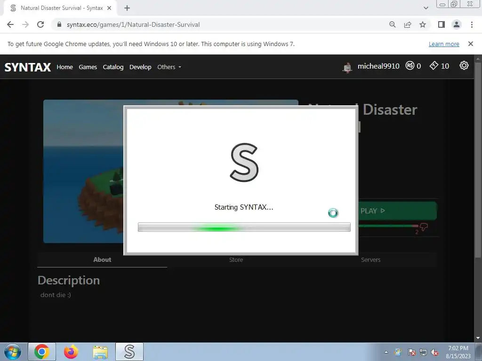Reload the page with refresh icon
482x361 pixels.
tap(40, 24)
